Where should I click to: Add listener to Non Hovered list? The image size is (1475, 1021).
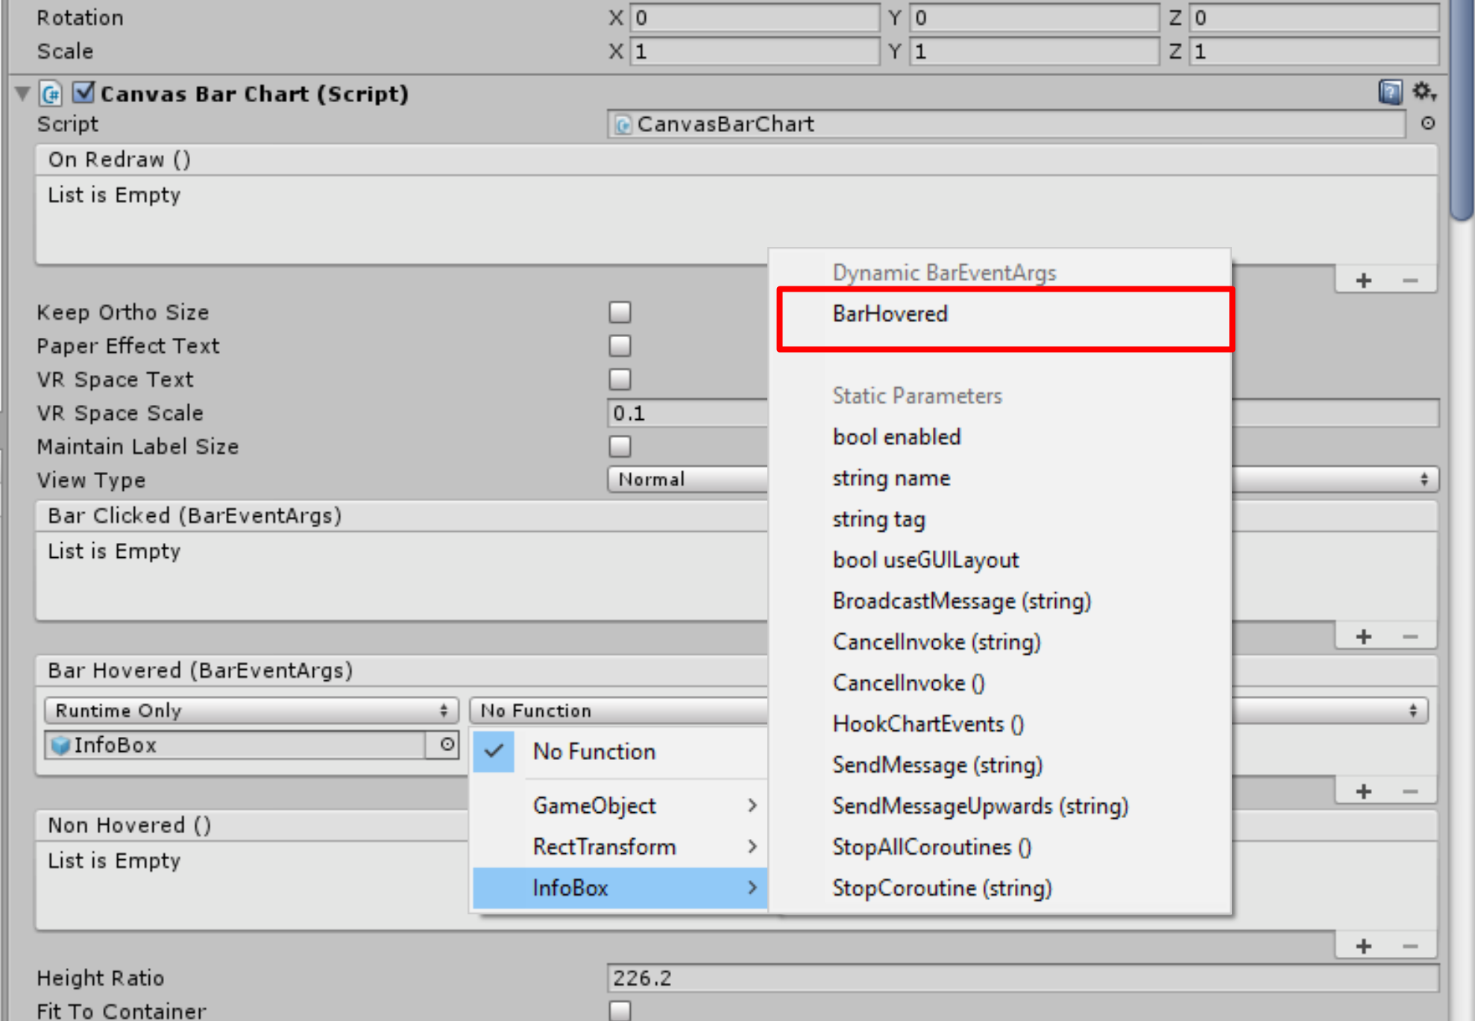1364,946
